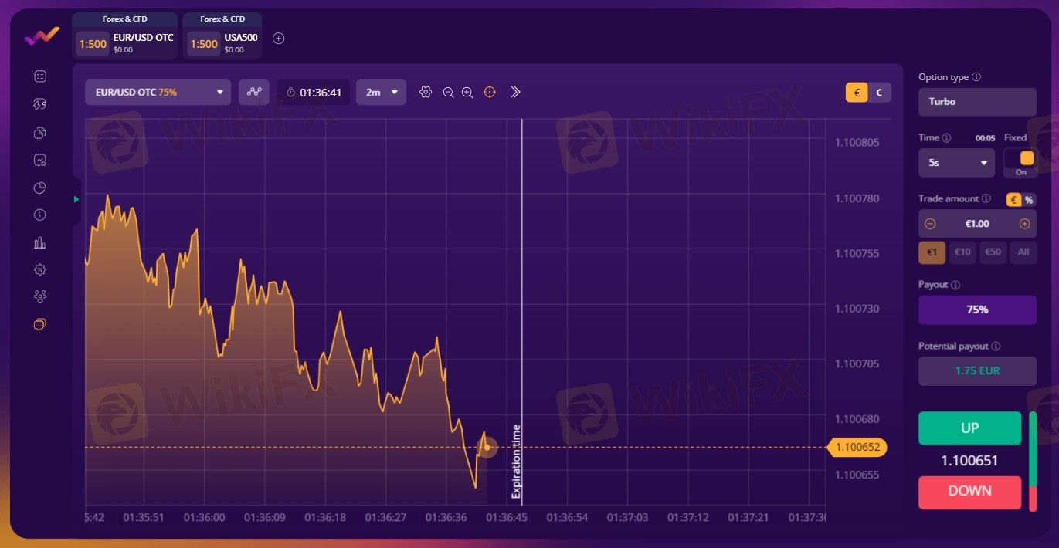Click info icon next to Option type
1059x548 pixels.
pos(976,77)
